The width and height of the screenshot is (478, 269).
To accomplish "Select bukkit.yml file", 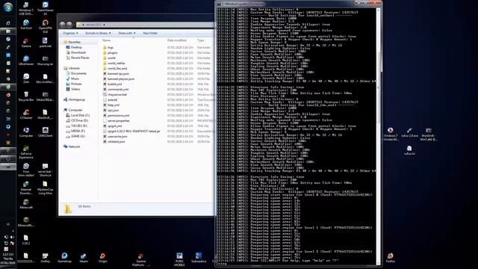I will point(112,84).
